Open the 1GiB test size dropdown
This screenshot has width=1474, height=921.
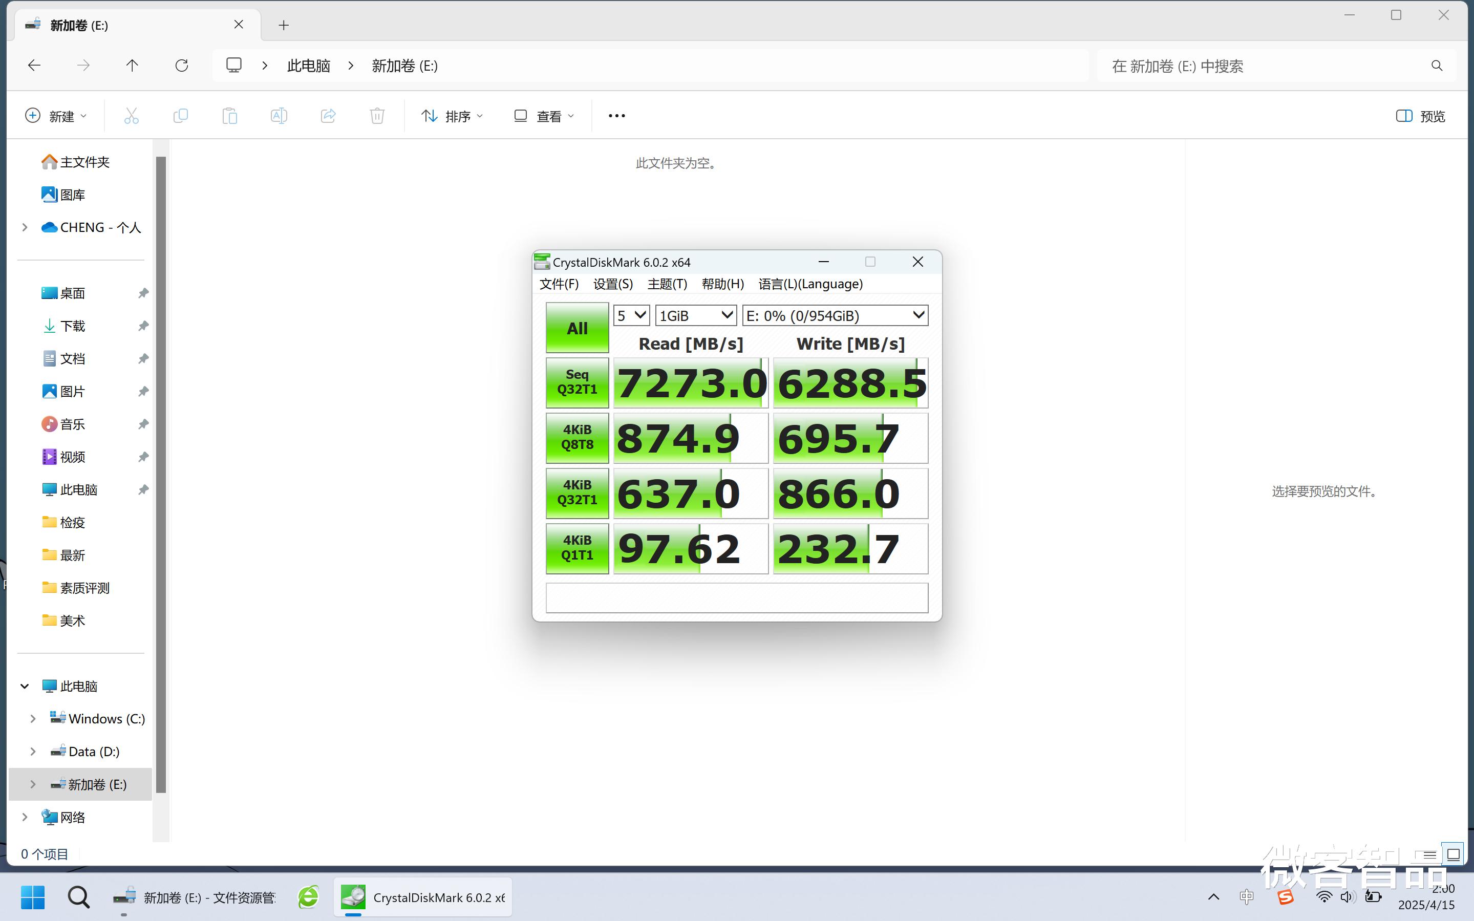coord(696,315)
